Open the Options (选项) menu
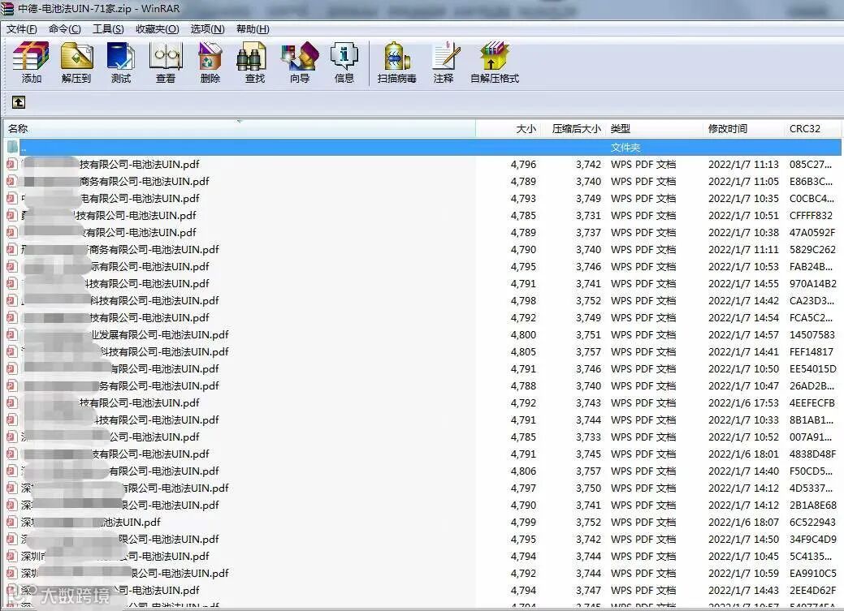This screenshot has height=611, width=844. tap(208, 29)
